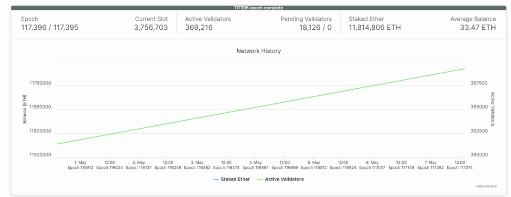Click the 4. May Epoch 116587 axis label
The height and width of the screenshot is (197, 511).
pos(255,165)
